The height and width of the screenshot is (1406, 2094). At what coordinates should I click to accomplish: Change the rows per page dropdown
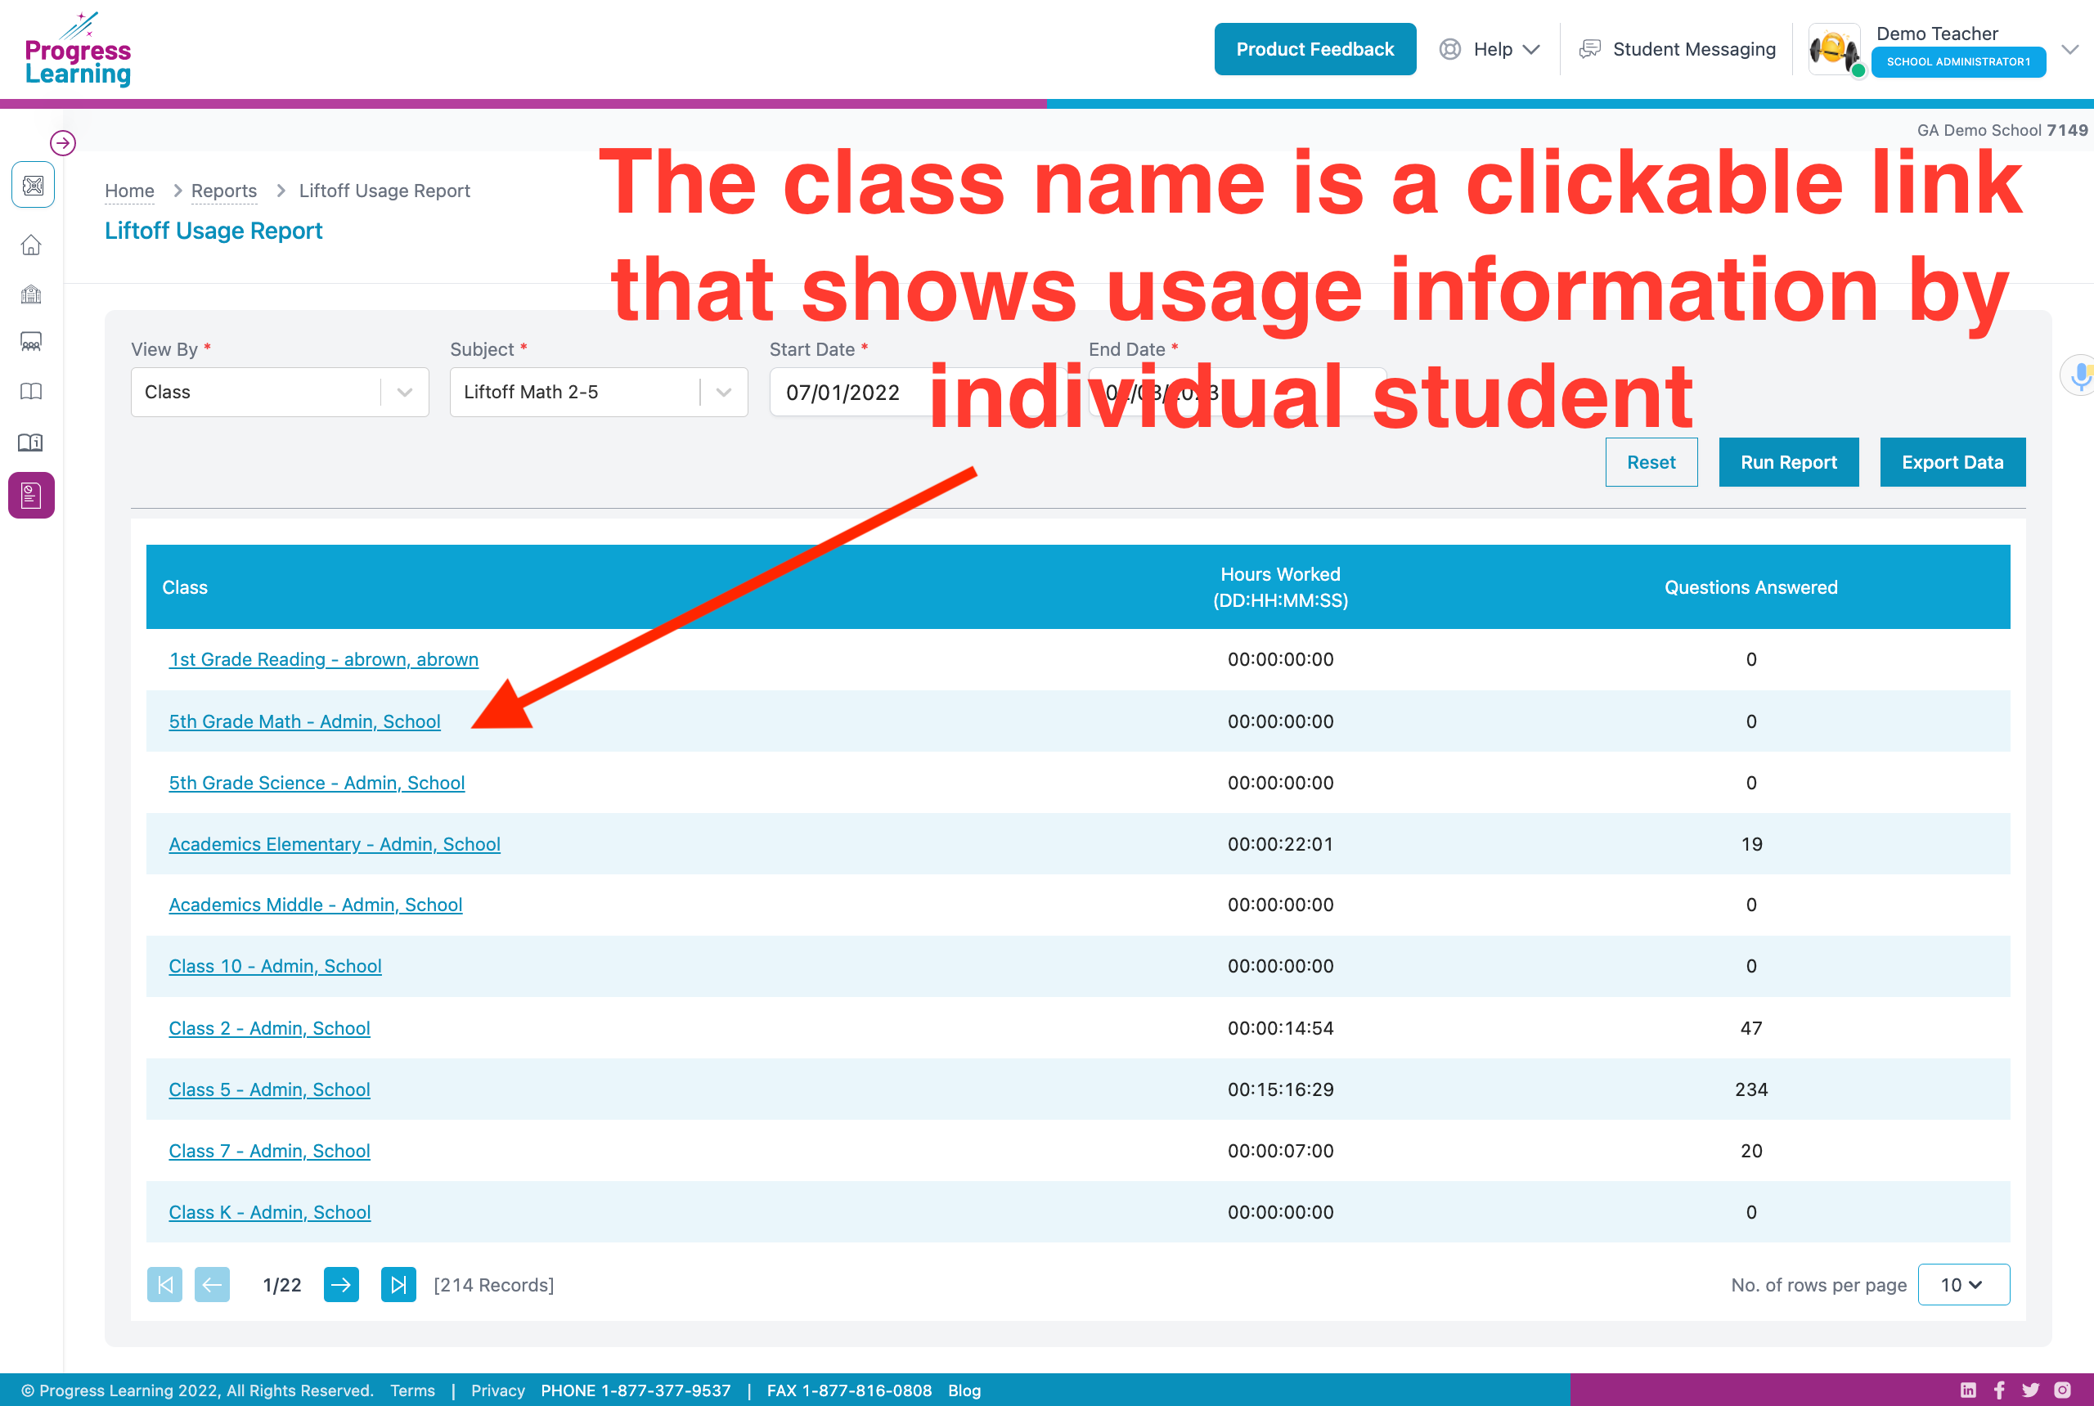[1962, 1285]
